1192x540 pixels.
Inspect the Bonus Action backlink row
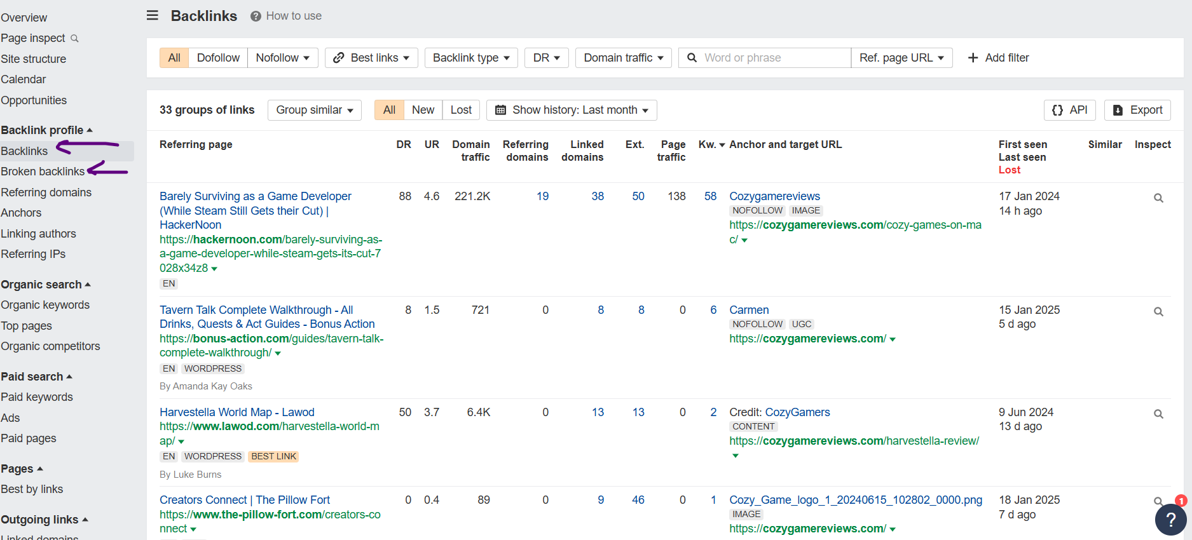click(x=1158, y=312)
